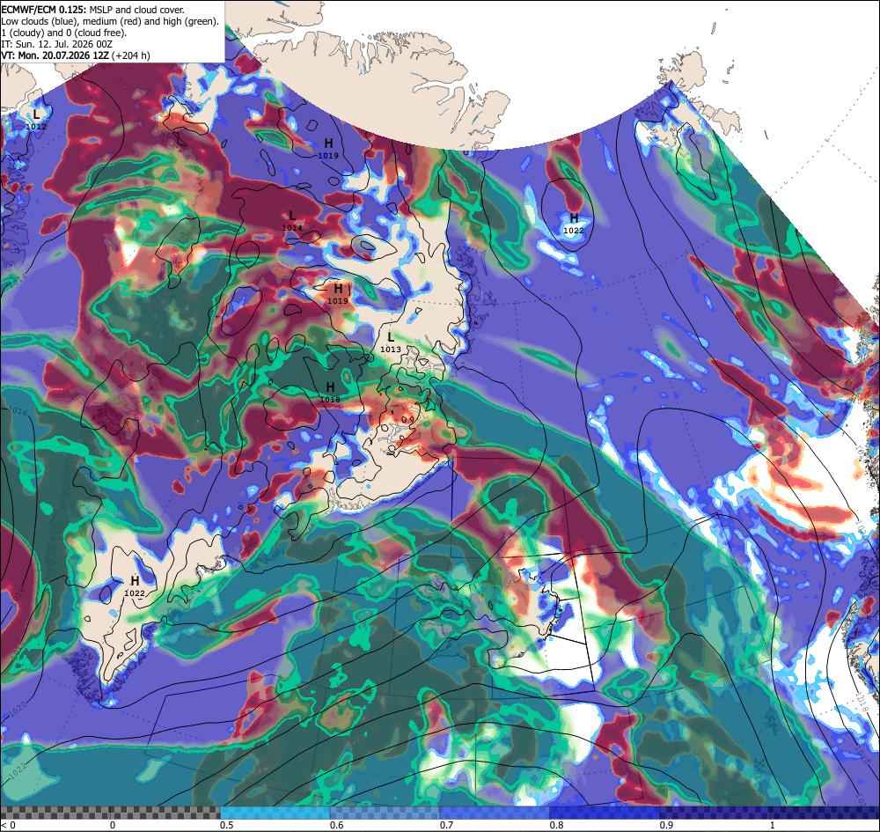Click the '0' color scale label
The height and width of the screenshot is (832, 880).
[113, 825]
